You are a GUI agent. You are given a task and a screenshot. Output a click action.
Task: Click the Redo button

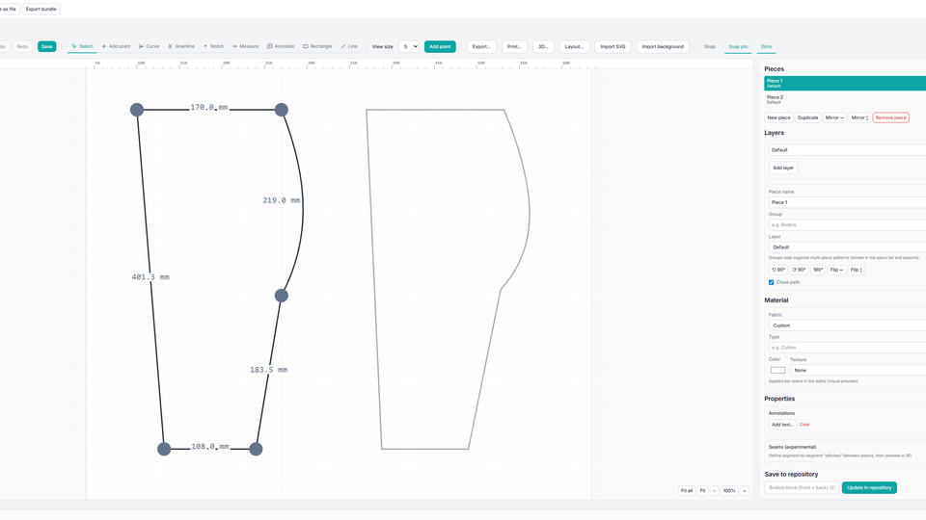coord(22,46)
